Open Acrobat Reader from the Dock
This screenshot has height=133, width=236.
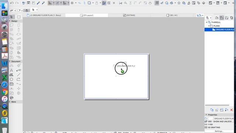pyautogui.click(x=4, y=56)
